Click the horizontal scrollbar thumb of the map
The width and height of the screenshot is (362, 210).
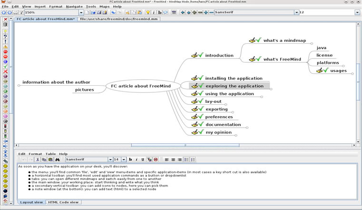[x=185, y=145]
